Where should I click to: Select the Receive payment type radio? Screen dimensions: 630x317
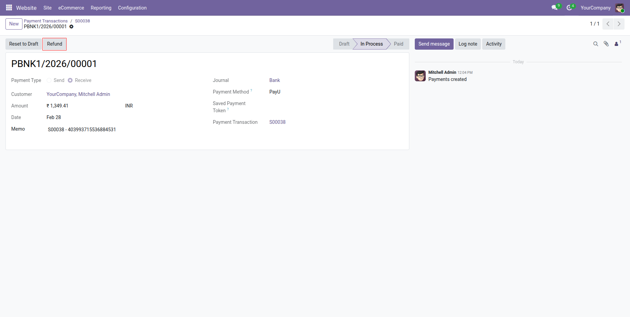[x=70, y=80]
